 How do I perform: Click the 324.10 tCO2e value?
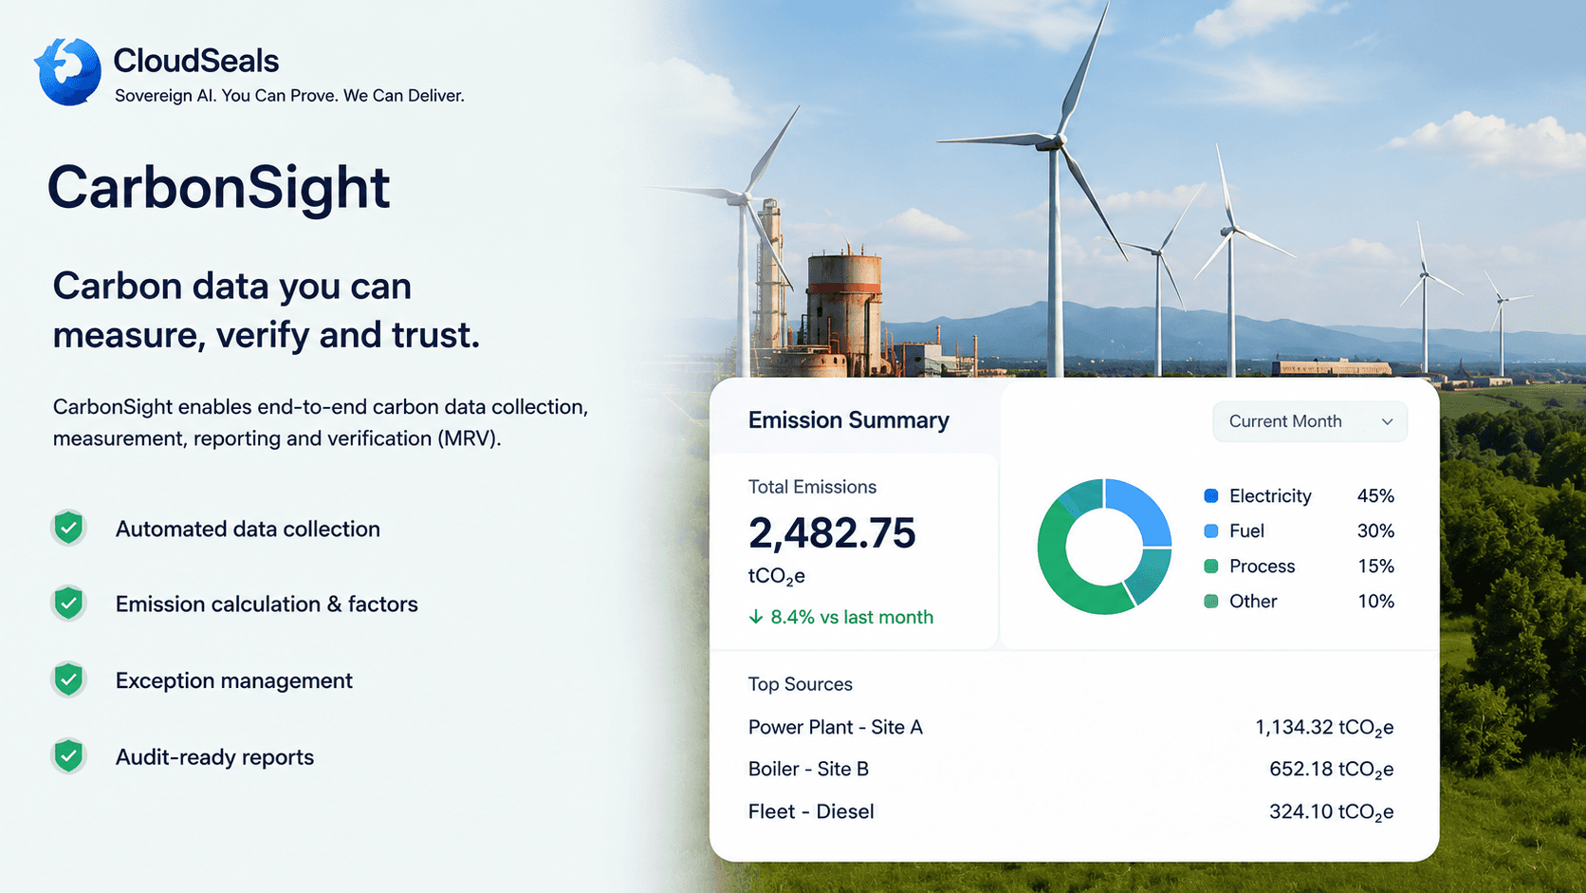coord(1332,812)
